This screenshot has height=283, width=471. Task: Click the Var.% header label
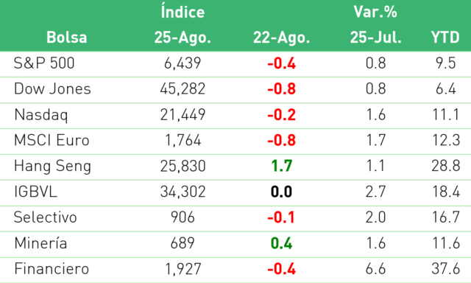click(375, 12)
